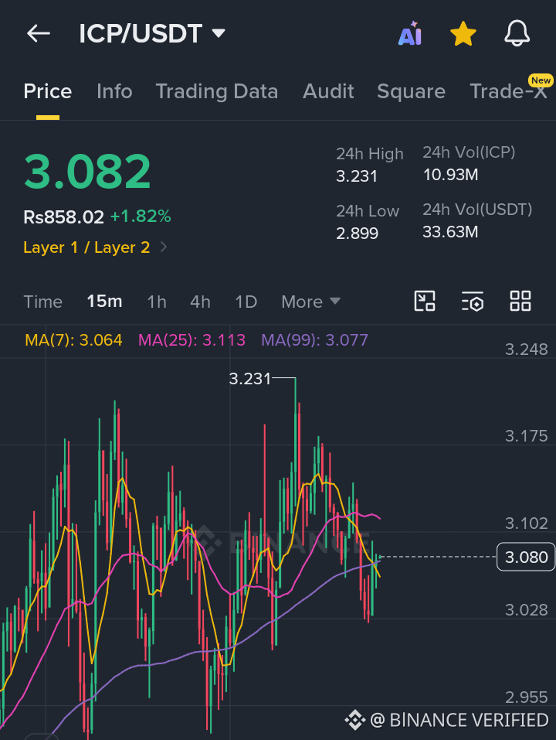Click the Rs858.02 converted price
The image size is (556, 740).
[63, 217]
